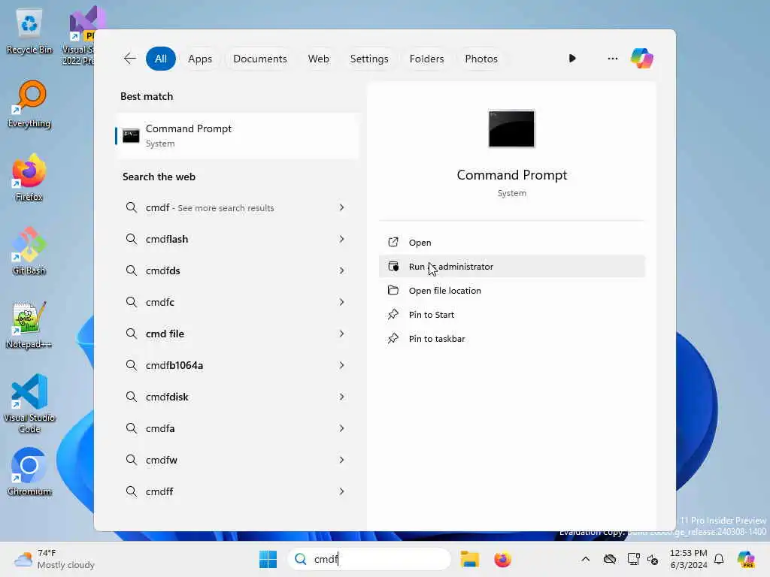Open Recycle Bin desktop icon
The height and width of the screenshot is (577, 770).
[29, 32]
